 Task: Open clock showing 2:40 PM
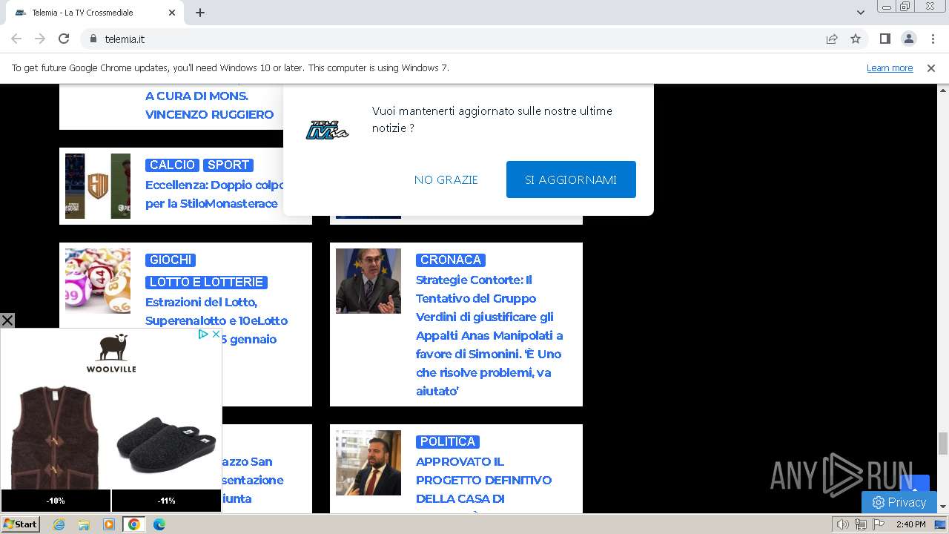pos(910,524)
